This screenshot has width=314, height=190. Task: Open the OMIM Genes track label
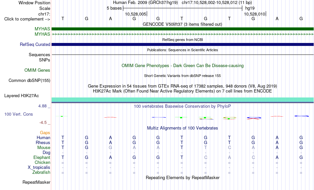(x=37, y=70)
